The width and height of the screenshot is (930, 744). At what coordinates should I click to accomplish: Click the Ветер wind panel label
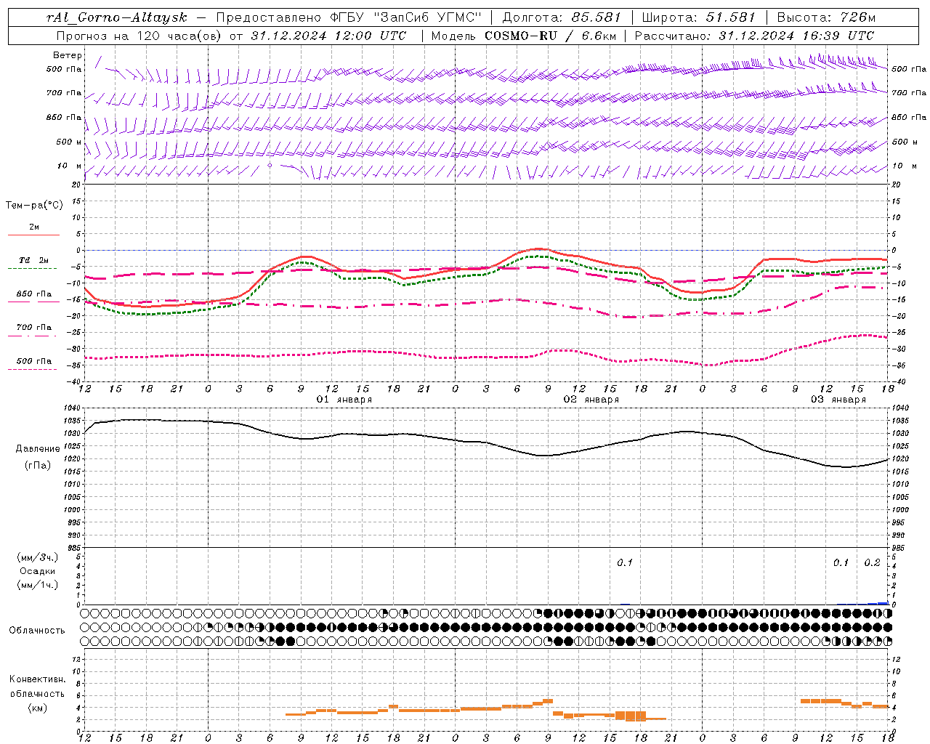[68, 55]
